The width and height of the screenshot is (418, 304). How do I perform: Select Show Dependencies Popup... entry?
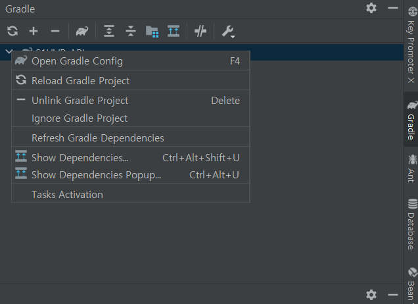click(x=131, y=174)
